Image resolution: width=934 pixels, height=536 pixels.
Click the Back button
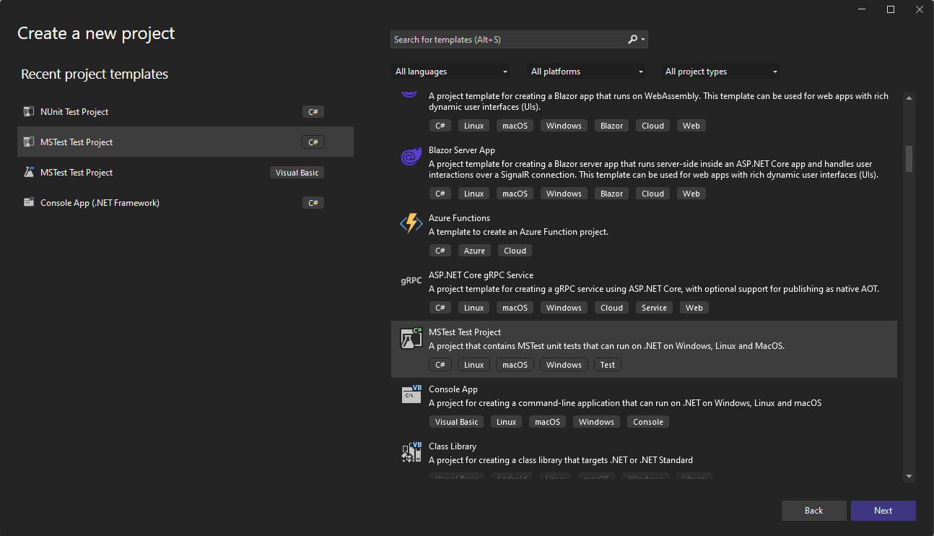tap(813, 511)
